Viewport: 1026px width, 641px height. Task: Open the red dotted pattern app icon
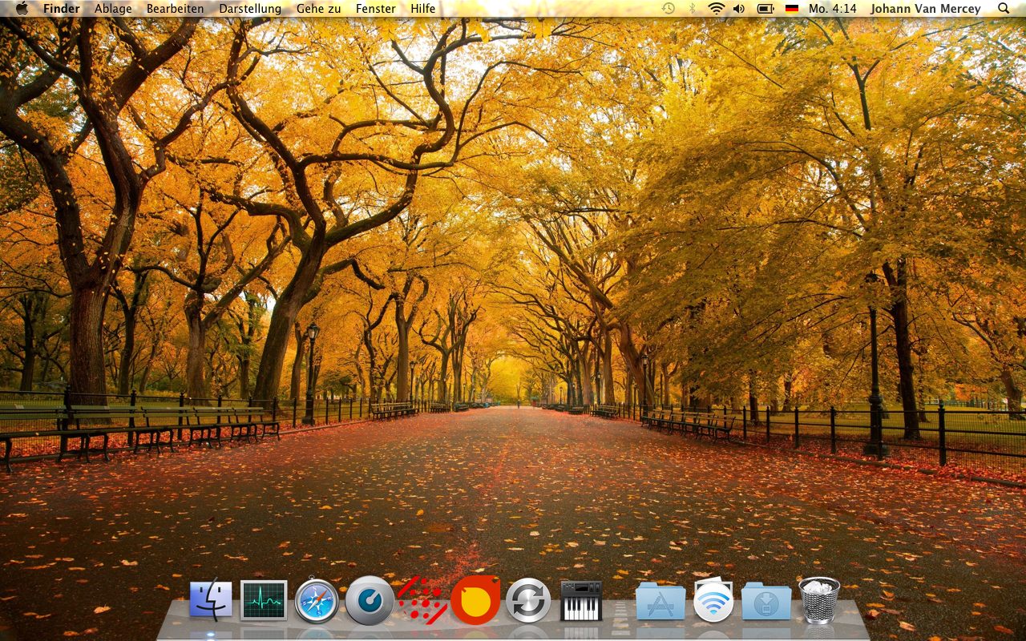coord(422,600)
